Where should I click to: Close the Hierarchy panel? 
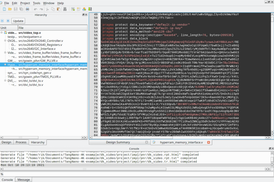pyautogui.click(x=86, y=15)
